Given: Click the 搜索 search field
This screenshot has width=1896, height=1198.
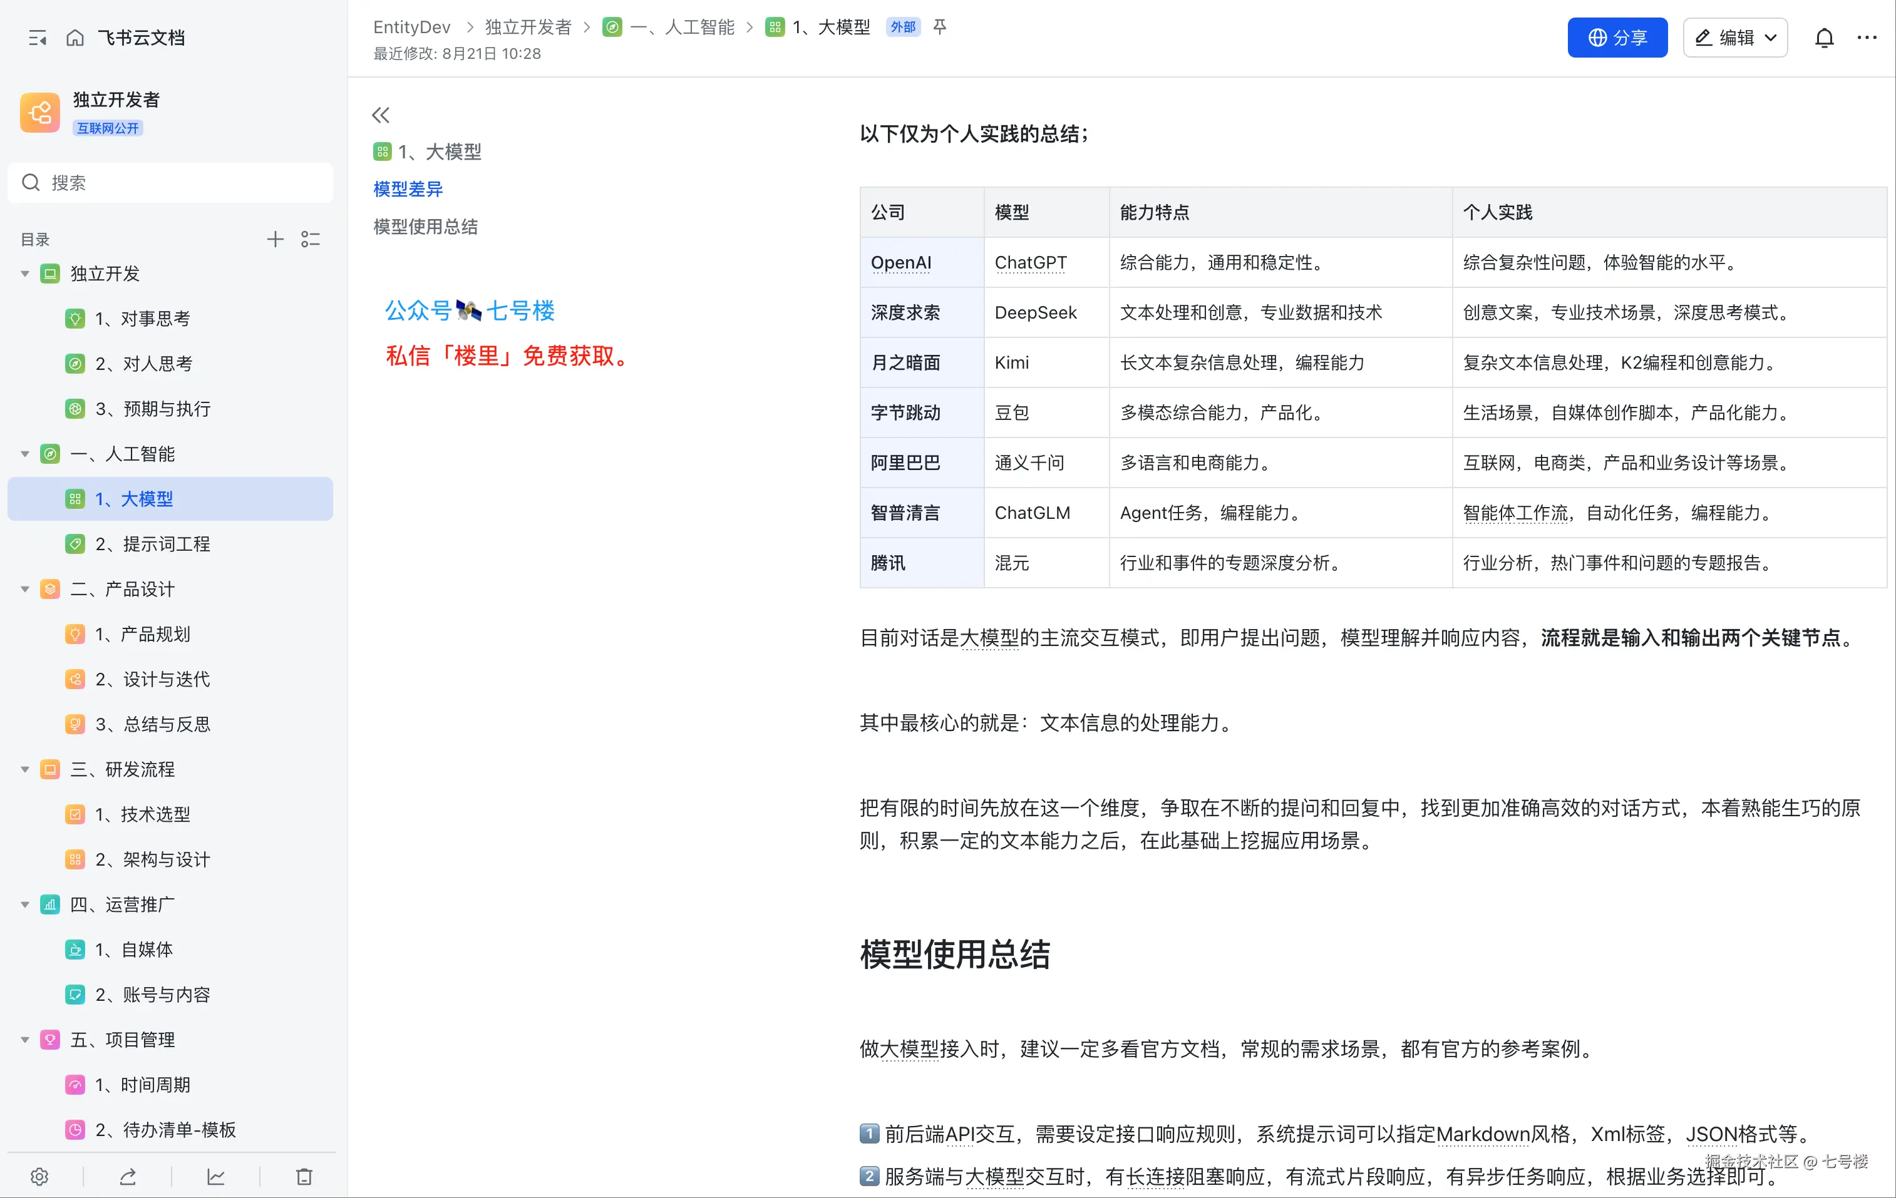Looking at the screenshot, I should pos(170,182).
